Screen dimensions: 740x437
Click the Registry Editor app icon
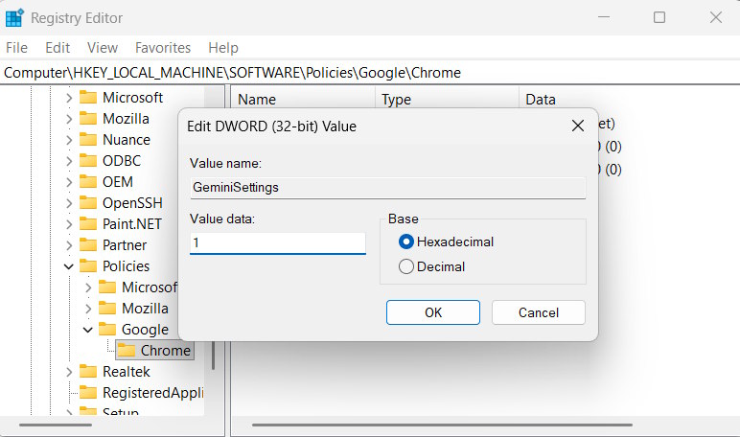coord(14,18)
